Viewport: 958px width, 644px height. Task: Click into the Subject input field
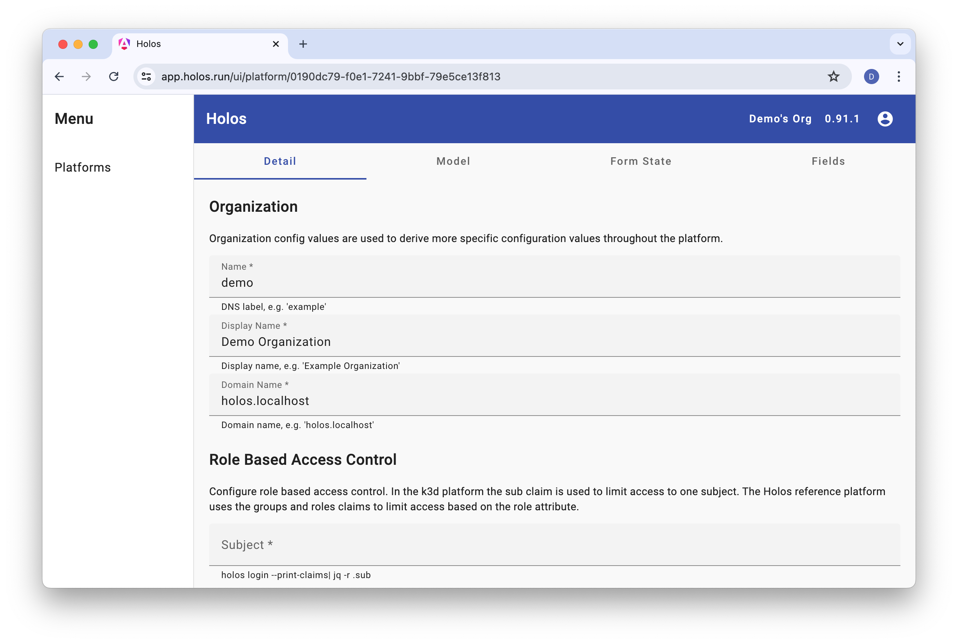click(x=554, y=545)
